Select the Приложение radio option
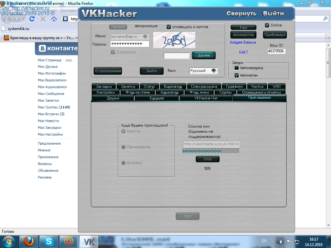The width and height of the screenshot is (331, 248). coord(123,147)
